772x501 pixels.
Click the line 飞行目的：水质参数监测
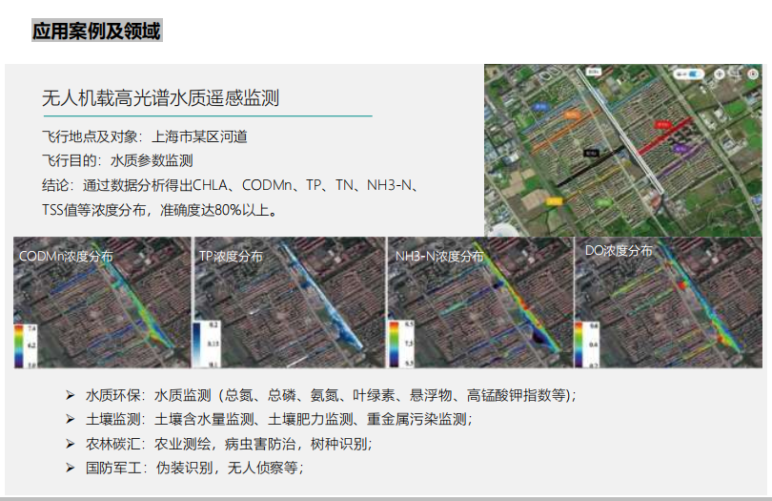[x=117, y=160]
